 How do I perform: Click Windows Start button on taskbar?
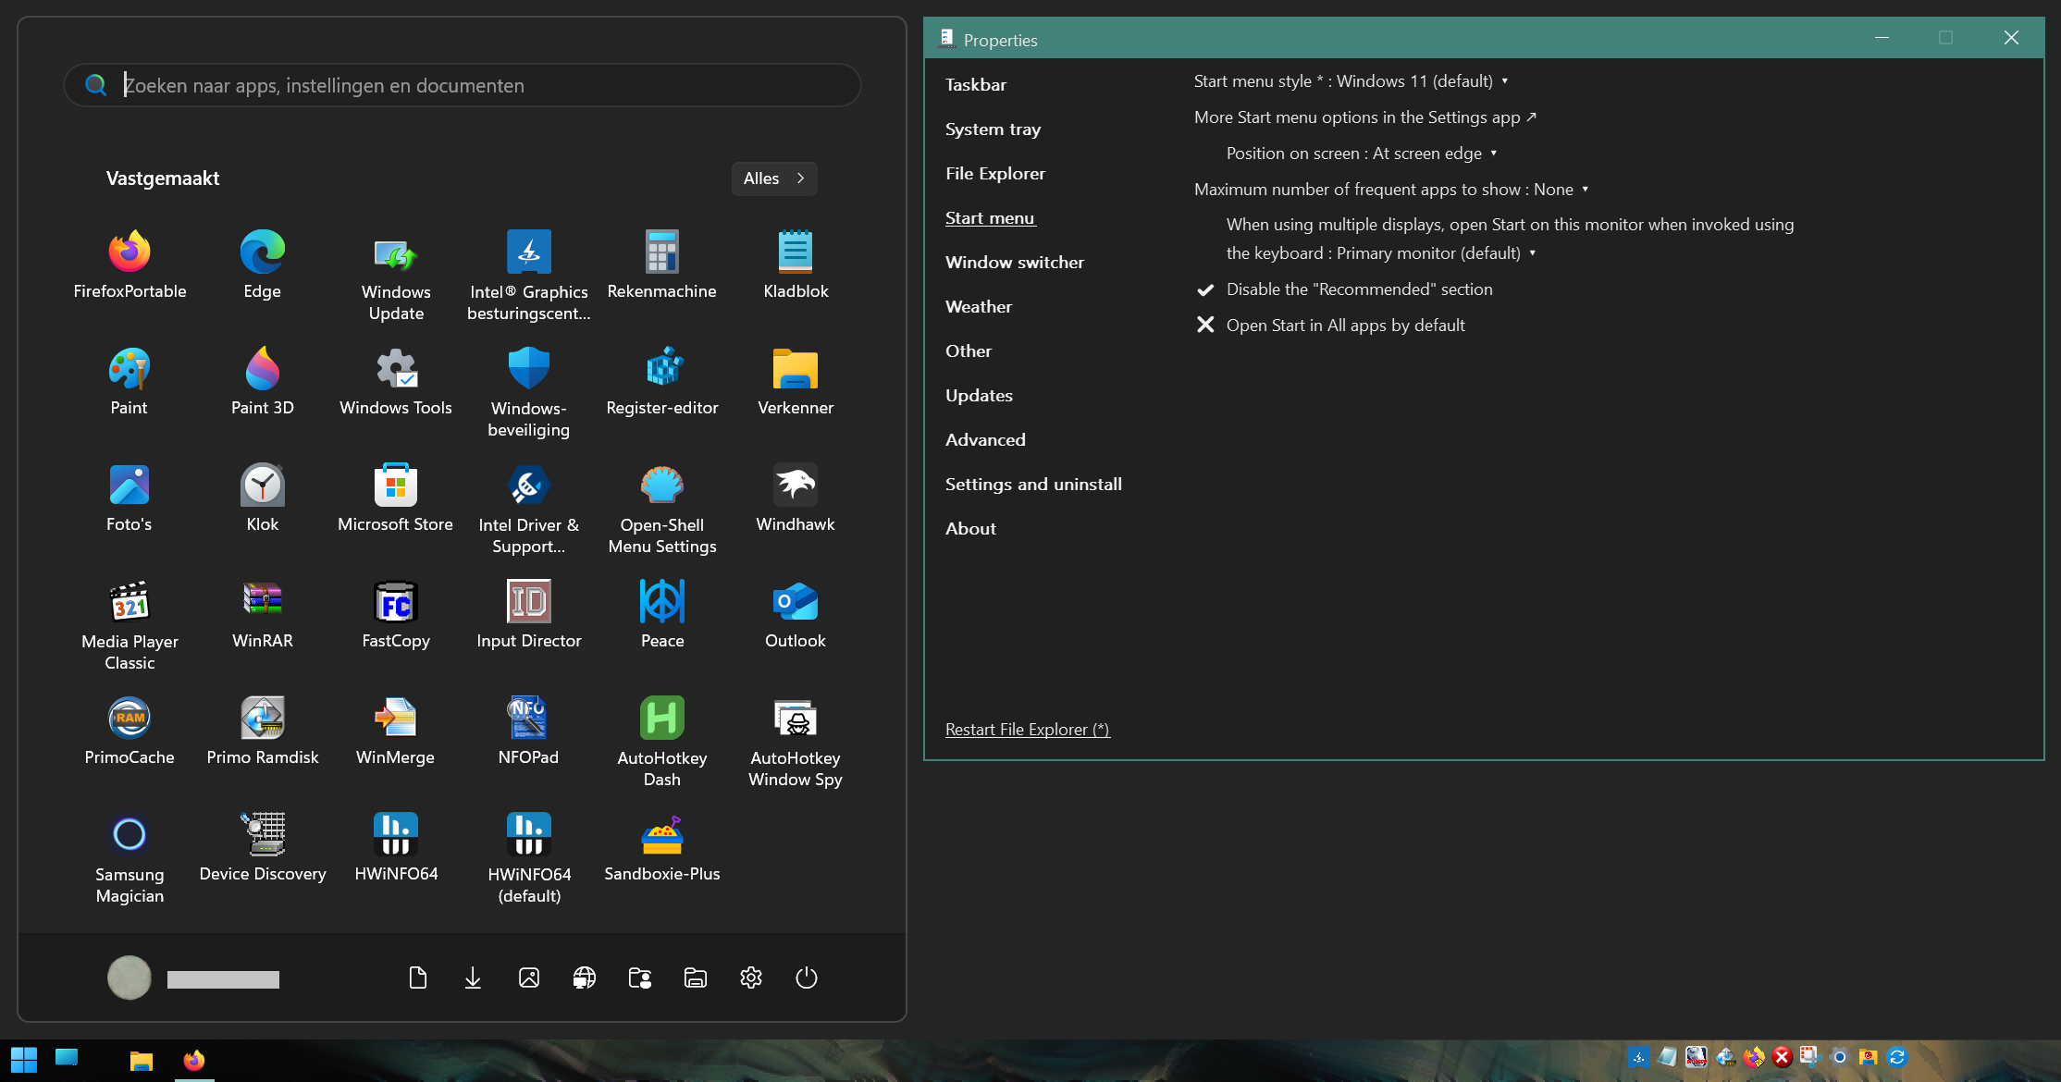click(x=24, y=1059)
